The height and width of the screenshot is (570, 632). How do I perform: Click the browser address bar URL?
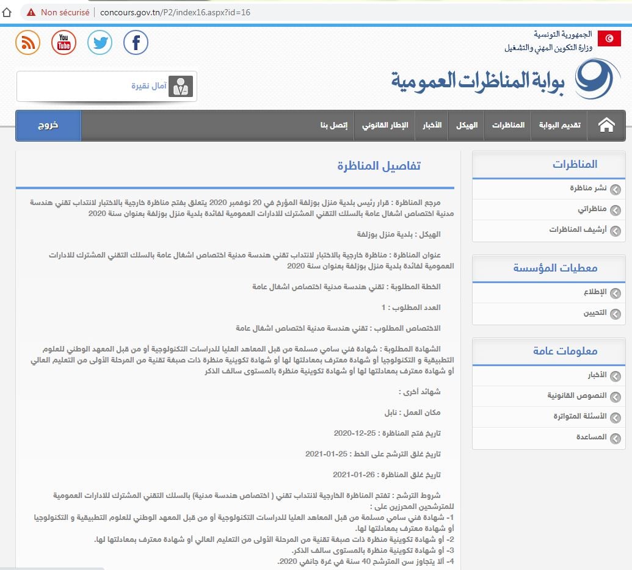coord(175,12)
